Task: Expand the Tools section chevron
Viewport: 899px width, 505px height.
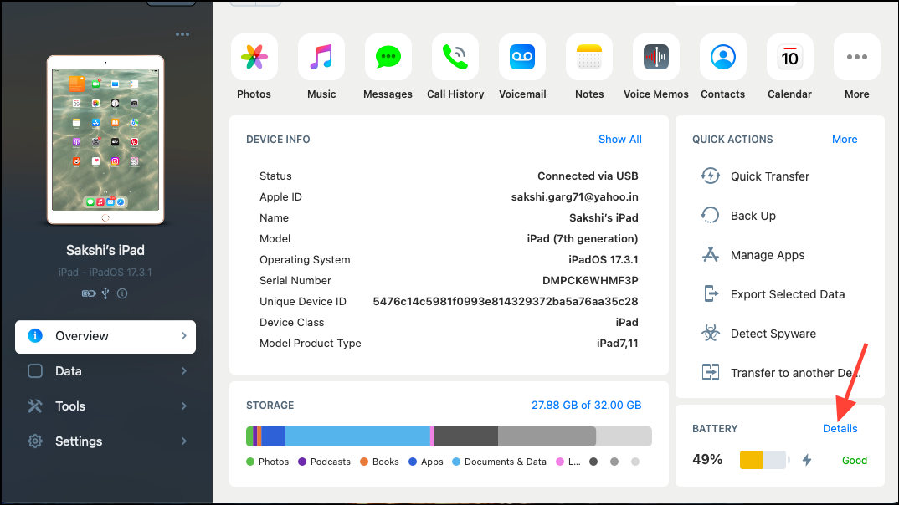Action: (183, 406)
